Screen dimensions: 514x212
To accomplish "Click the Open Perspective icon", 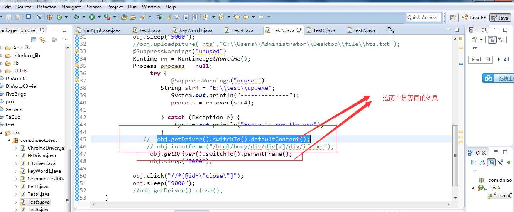I will pyautogui.click(x=453, y=17).
